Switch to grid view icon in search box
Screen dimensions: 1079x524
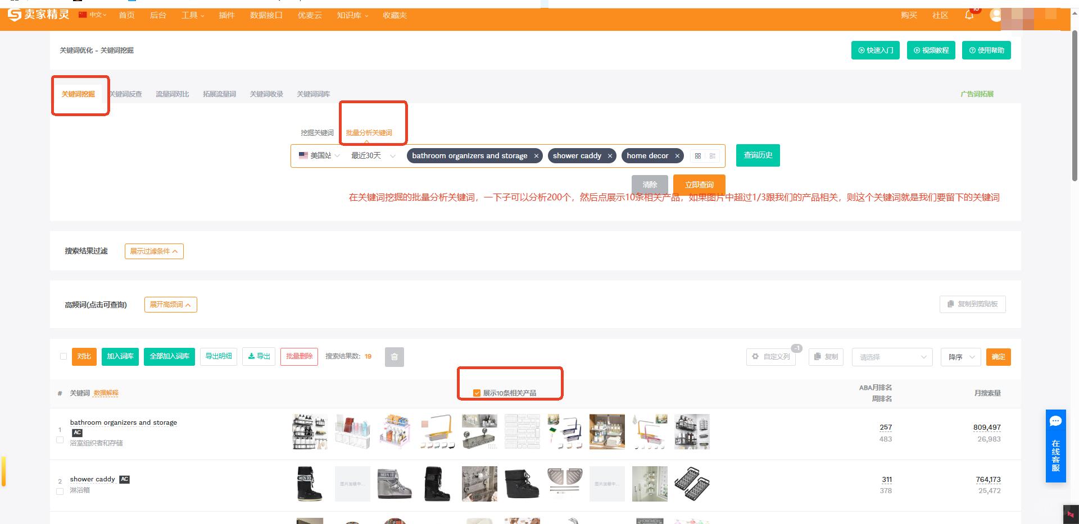pos(698,156)
